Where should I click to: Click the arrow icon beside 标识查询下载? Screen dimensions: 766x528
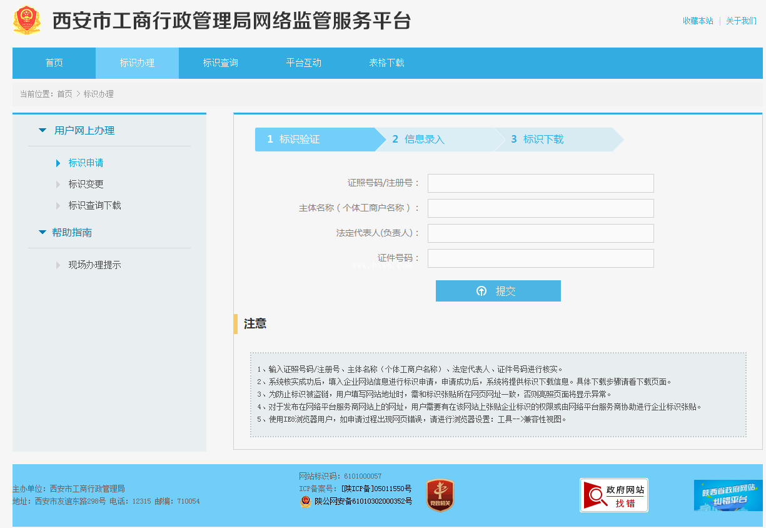[58, 206]
